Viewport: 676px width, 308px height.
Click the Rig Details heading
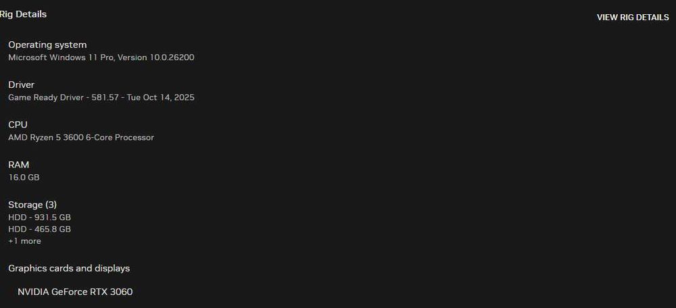(24, 14)
